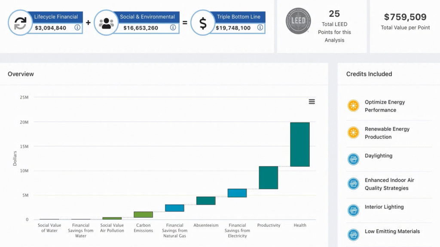The width and height of the screenshot is (440, 247).
Task: Open the chart hamburger menu
Action: [312, 102]
